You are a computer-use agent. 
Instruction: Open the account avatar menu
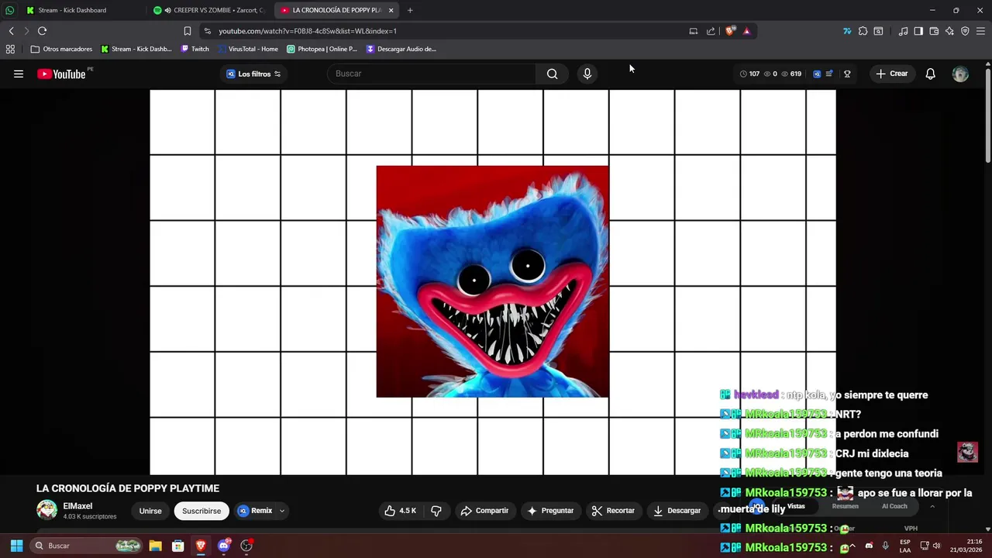point(960,74)
